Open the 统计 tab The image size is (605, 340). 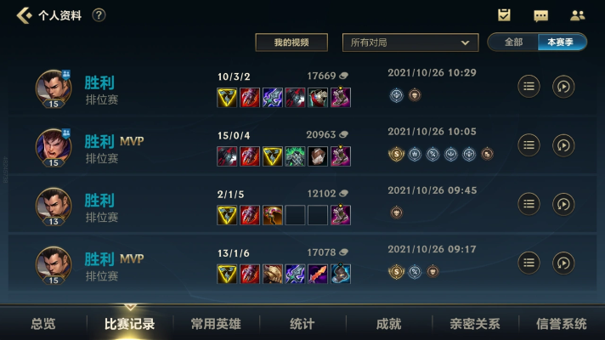pos(302,324)
